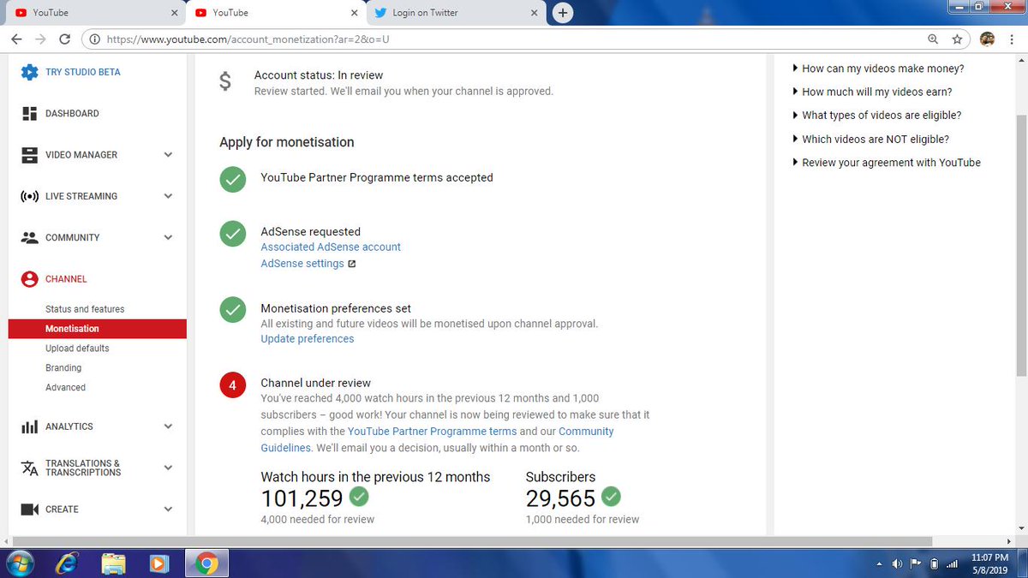Click the Chrome taskbar icon
The width and height of the screenshot is (1028, 578).
pyautogui.click(x=206, y=563)
